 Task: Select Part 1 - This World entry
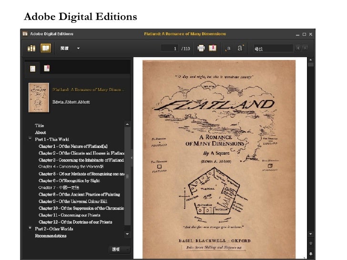pos(52,139)
